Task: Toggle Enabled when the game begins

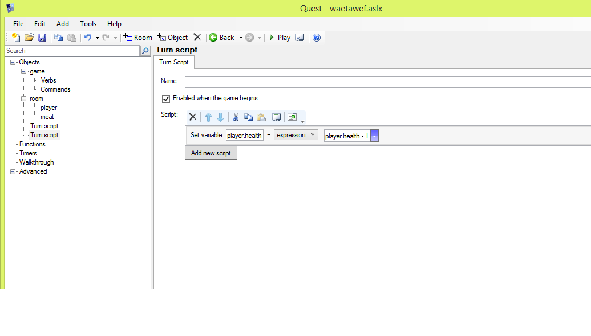Action: click(x=166, y=98)
